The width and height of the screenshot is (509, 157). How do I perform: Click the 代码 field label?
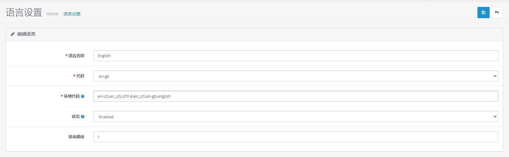[80, 76]
